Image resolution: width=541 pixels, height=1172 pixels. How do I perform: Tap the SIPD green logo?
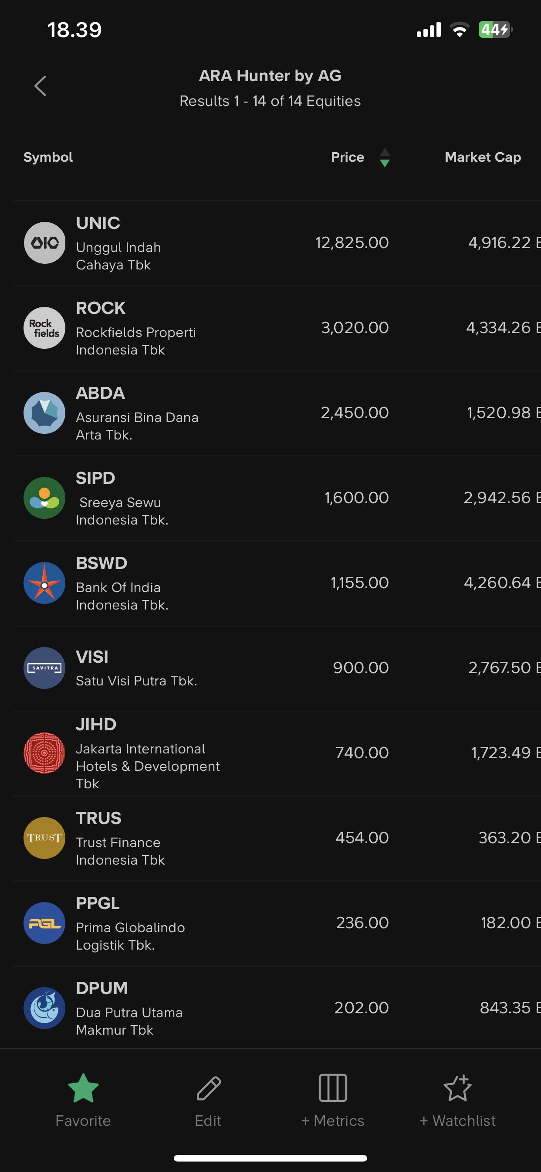(44, 498)
